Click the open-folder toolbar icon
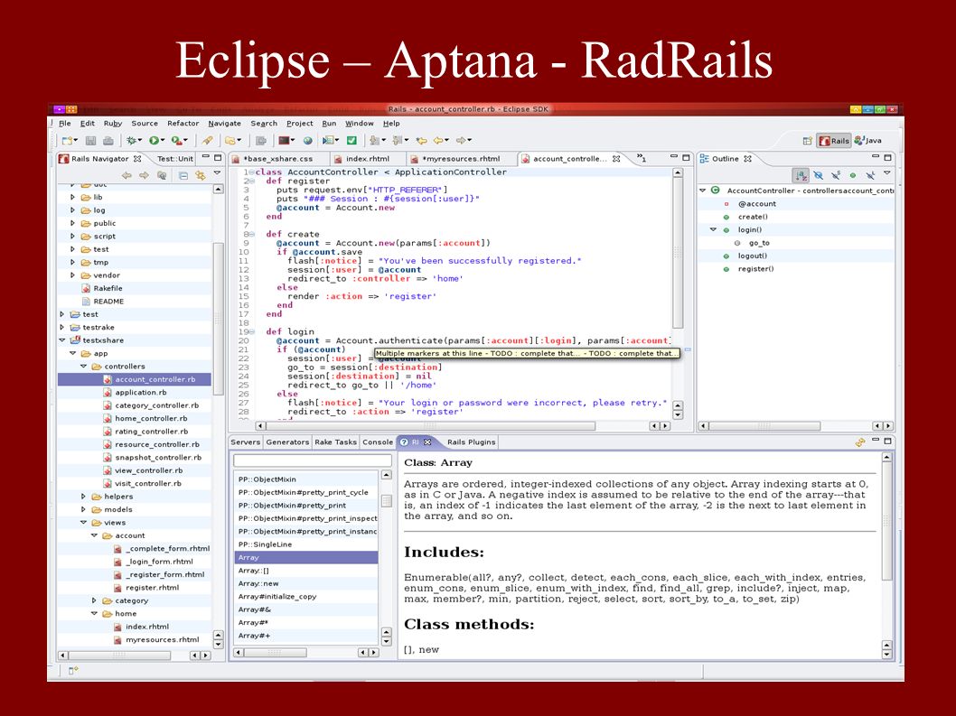 (230, 141)
